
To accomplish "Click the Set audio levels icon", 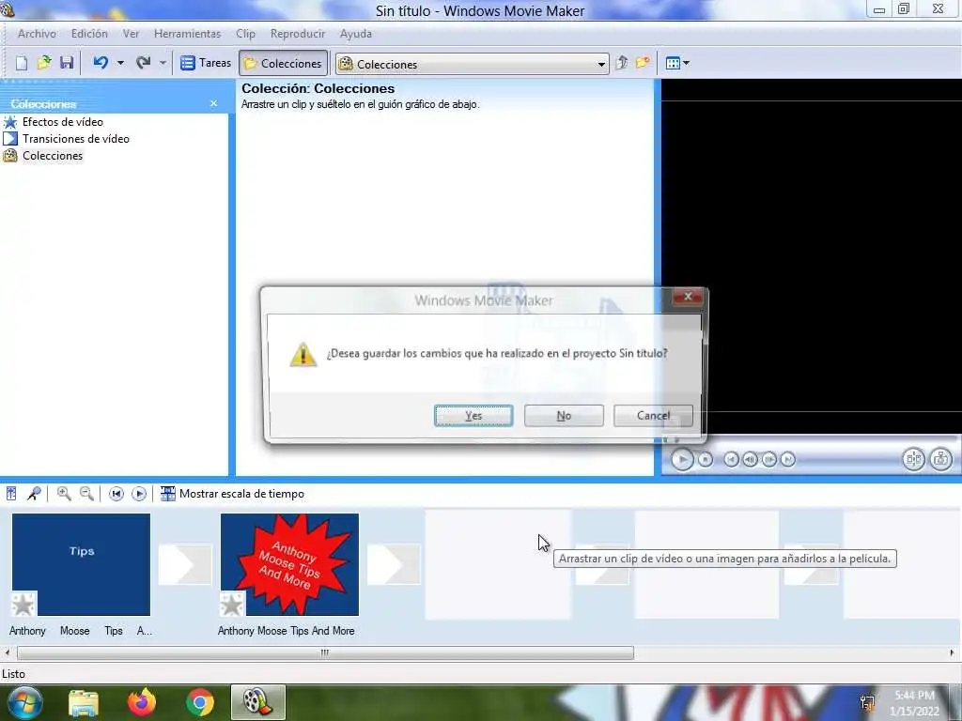I will coord(11,494).
